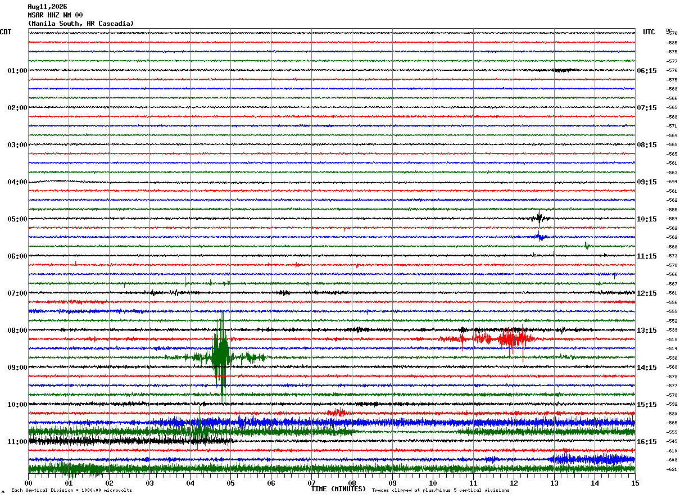Click the vertical division scale note
The height and width of the screenshot is (498, 680).
coord(71,490)
